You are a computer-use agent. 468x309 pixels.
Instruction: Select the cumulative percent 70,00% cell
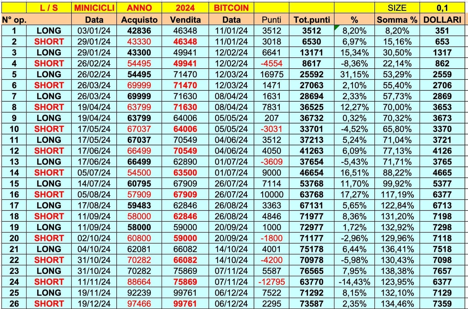coord(397,107)
